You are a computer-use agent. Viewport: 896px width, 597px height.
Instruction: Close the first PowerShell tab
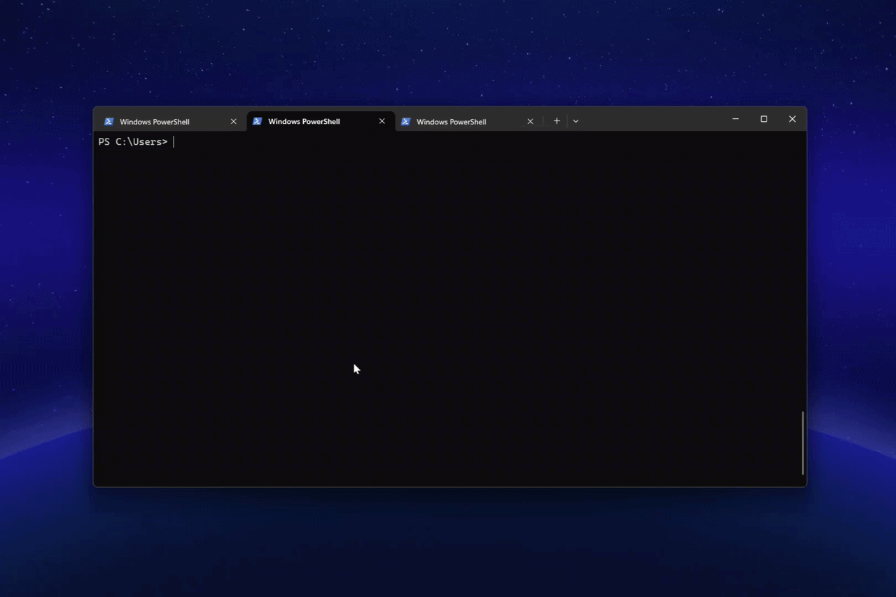pyautogui.click(x=234, y=122)
